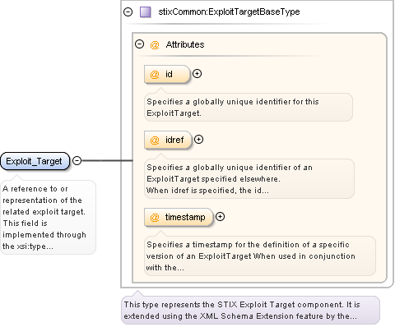Click the purple STIX Exploit Target description note

[x=250, y=311]
